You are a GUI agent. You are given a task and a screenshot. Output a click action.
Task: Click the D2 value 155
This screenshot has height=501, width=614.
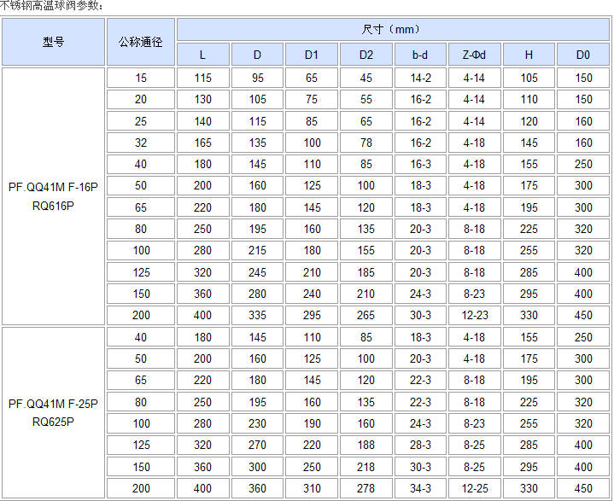click(366, 251)
